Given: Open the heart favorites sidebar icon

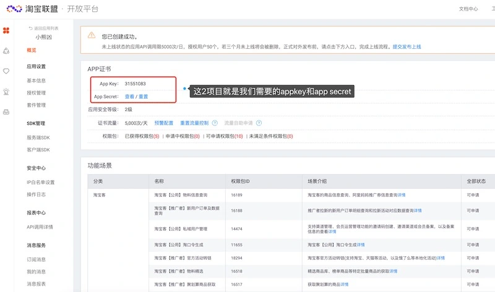Looking at the screenshot, I should point(6,71).
